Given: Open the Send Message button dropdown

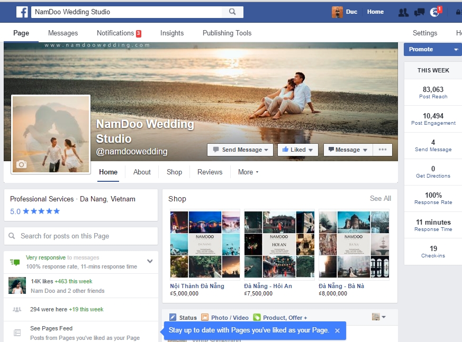Looking at the screenshot, I should [x=266, y=150].
